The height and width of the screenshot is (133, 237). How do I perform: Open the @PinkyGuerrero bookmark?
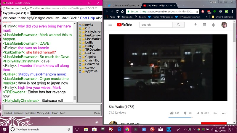coord(188,17)
